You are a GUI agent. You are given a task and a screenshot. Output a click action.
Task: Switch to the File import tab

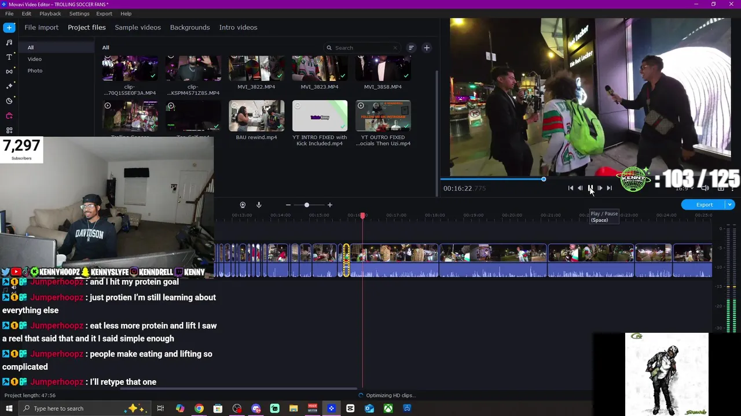(41, 27)
